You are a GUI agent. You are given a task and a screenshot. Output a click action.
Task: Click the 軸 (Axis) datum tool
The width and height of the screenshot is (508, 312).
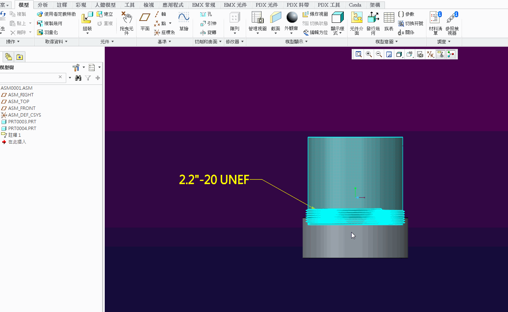click(x=160, y=14)
